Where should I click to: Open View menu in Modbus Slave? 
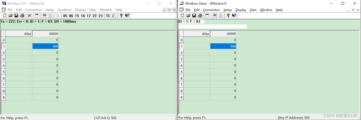253,10
